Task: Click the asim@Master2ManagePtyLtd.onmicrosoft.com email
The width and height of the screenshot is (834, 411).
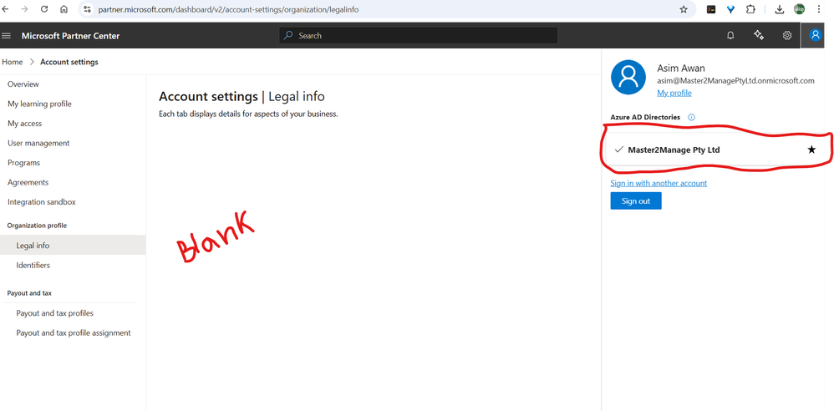Action: click(x=736, y=81)
